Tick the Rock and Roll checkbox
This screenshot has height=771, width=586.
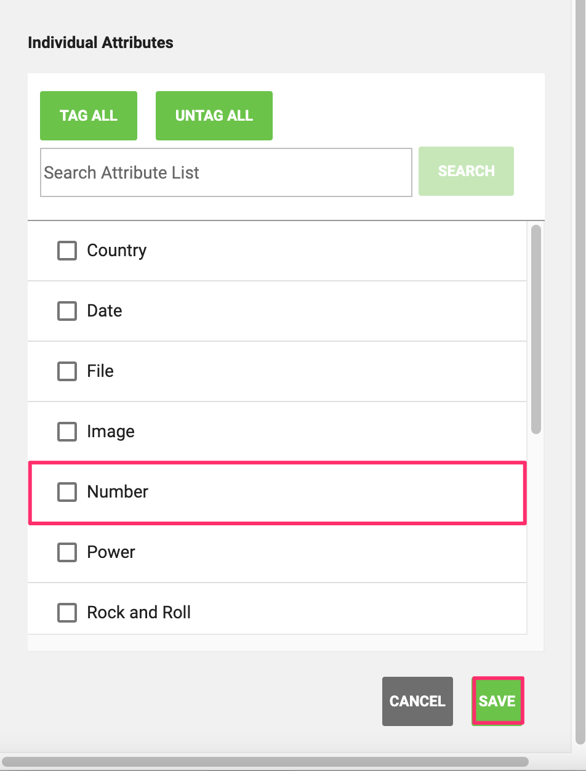point(67,613)
